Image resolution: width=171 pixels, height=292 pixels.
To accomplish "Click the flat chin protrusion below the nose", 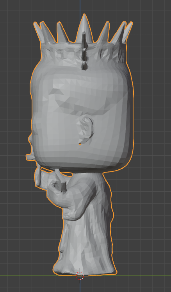I will pos(29,158).
